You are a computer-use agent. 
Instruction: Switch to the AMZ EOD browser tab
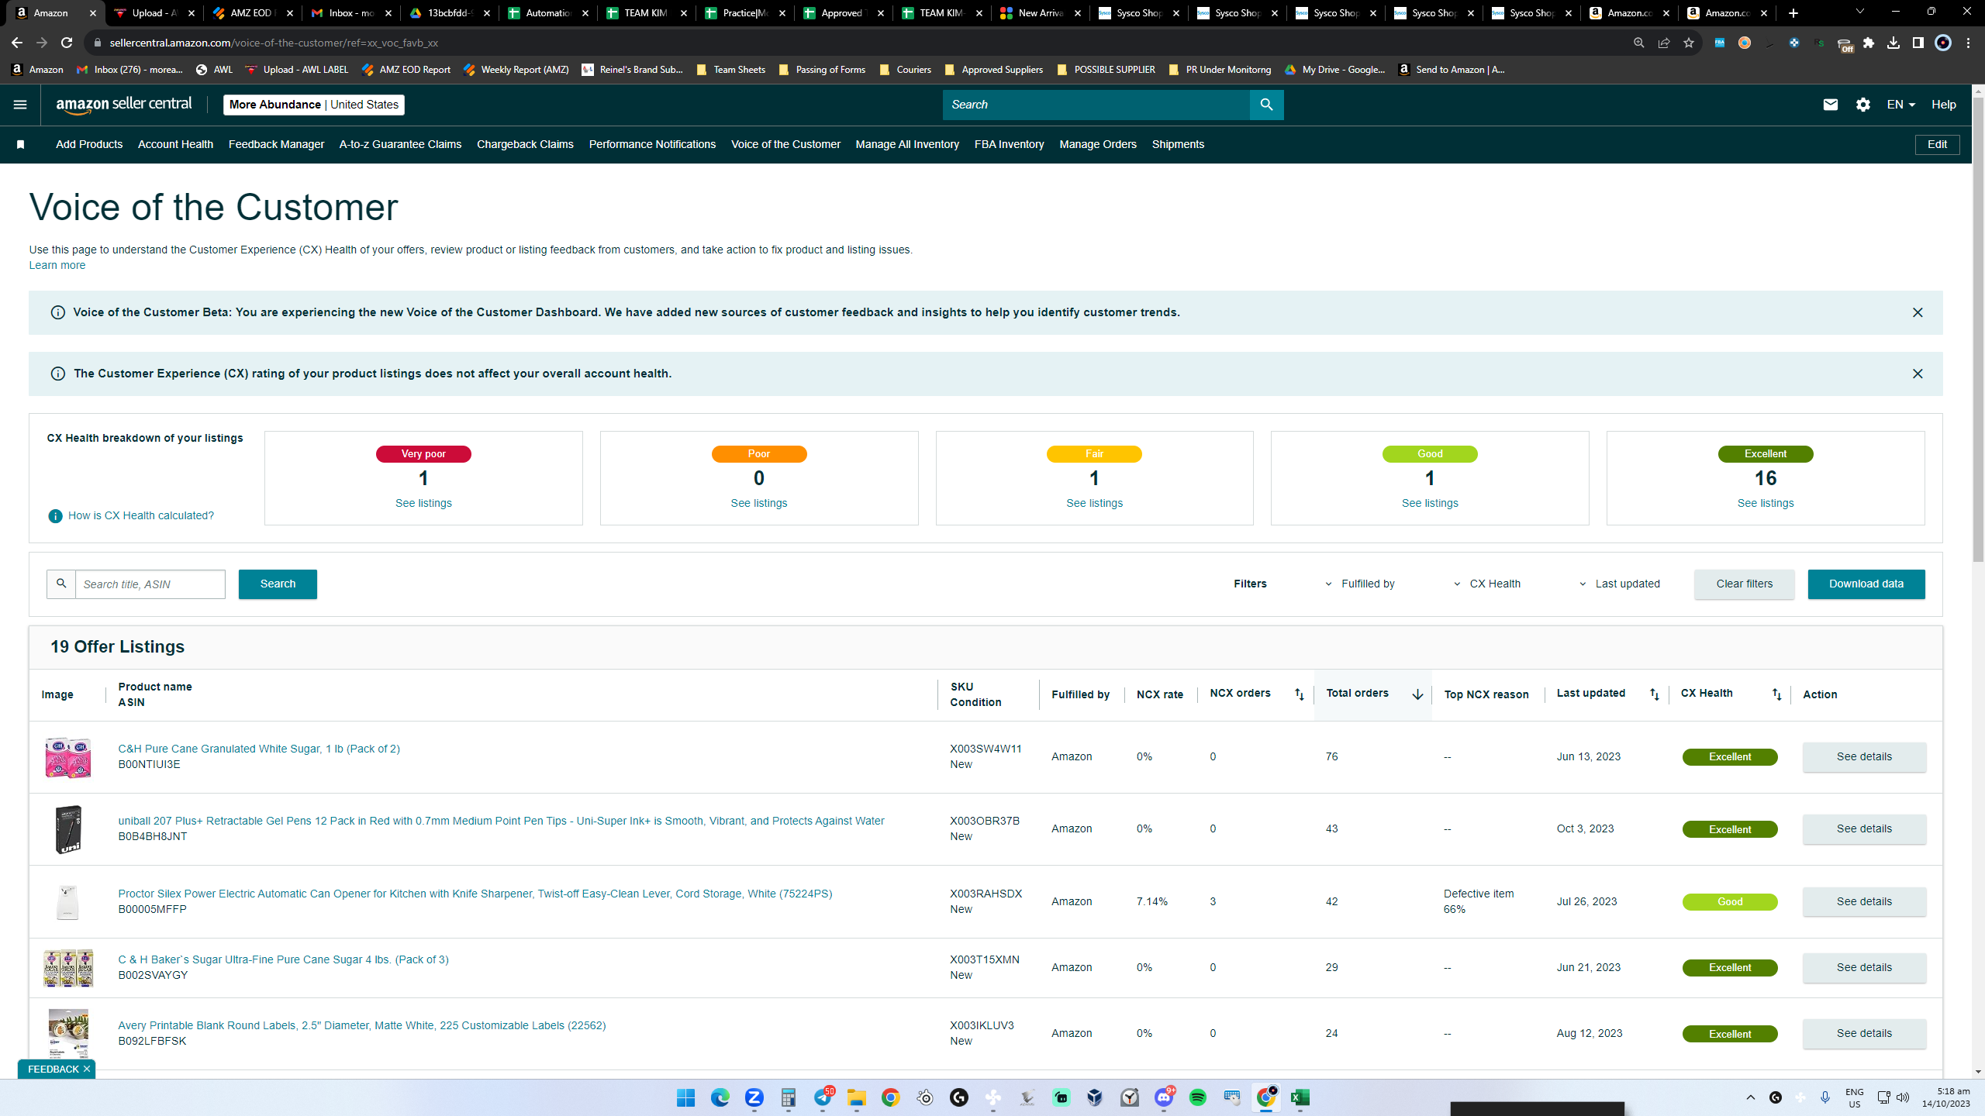(x=252, y=13)
